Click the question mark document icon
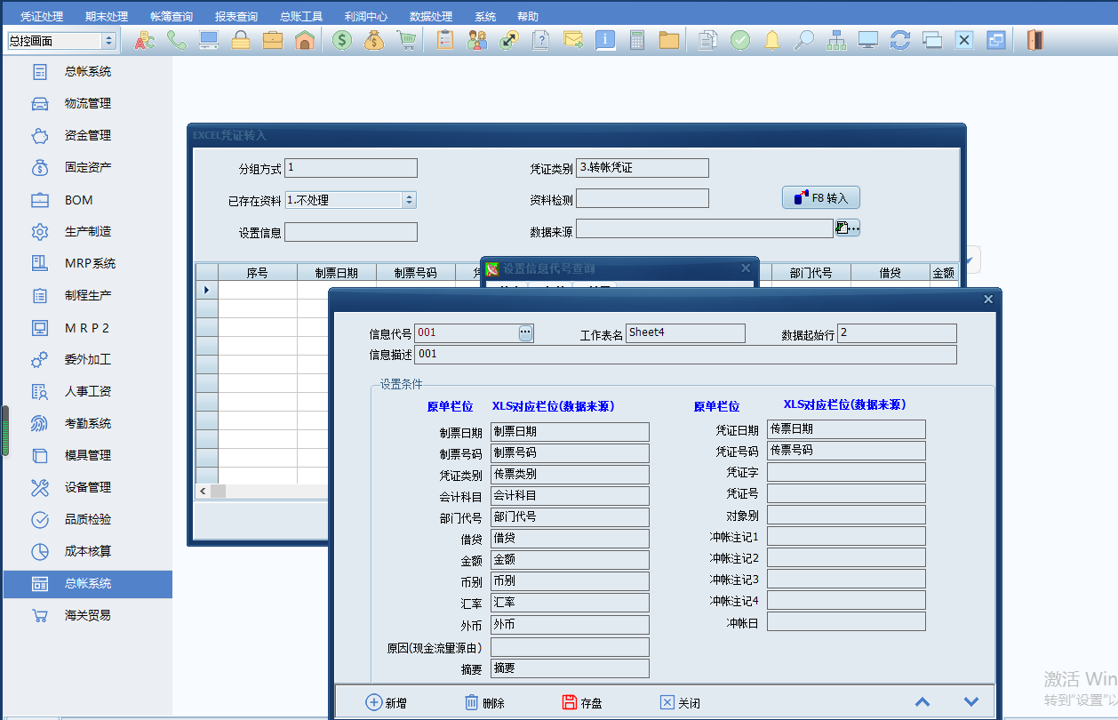The image size is (1118, 720). 541,40
